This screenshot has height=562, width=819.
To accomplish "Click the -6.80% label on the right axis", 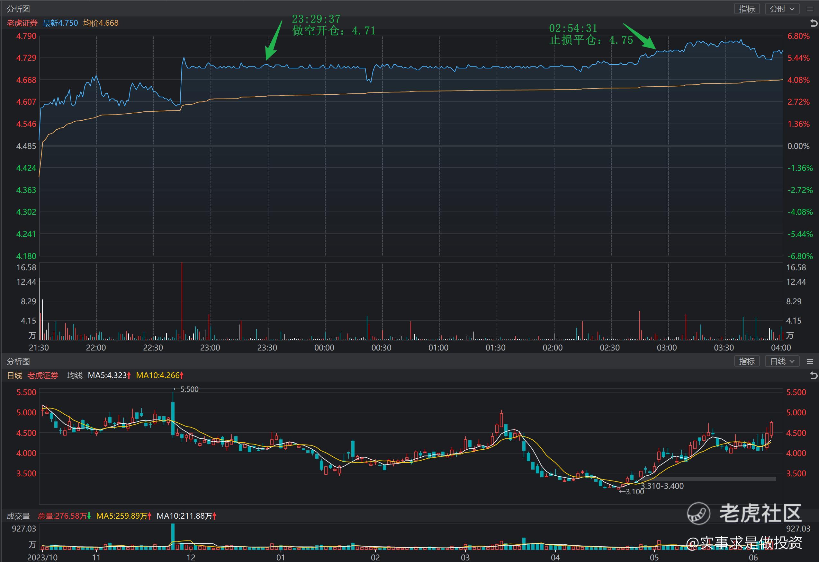I will coord(800,256).
